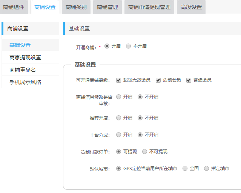The image size is (241, 193).
Task: Select 不开启 for 推荐开店
Action: coord(140,118)
